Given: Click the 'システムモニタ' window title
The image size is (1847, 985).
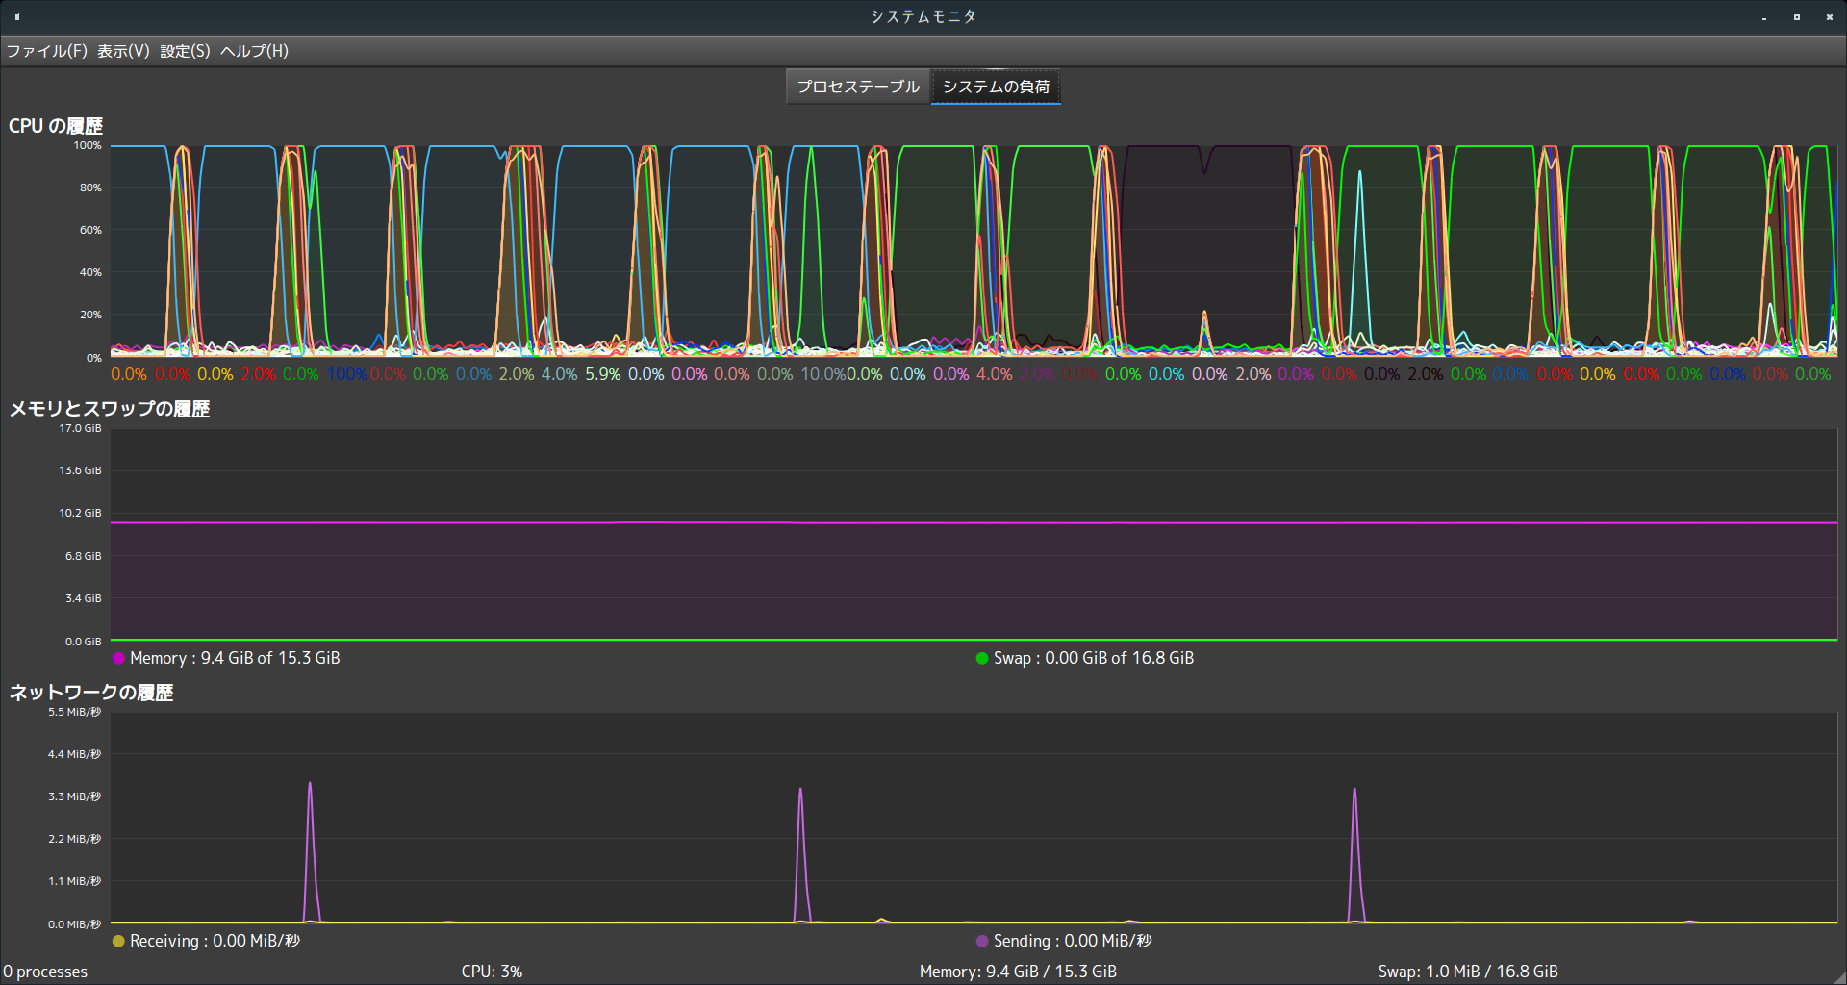Looking at the screenshot, I should [x=923, y=16].
